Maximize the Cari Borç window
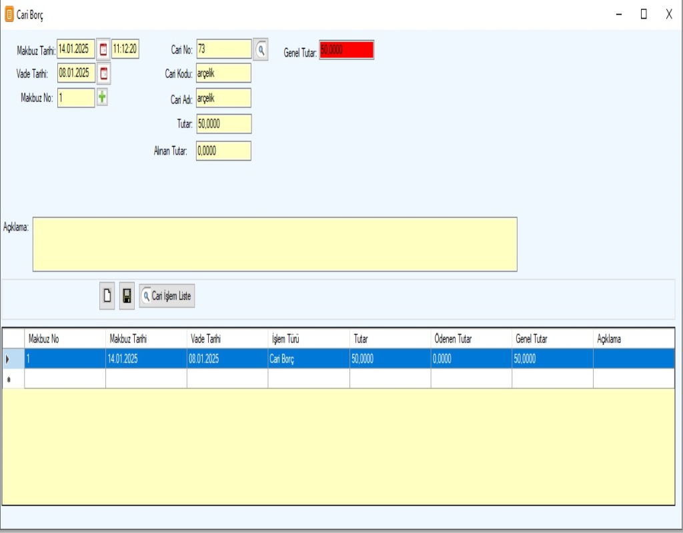Image resolution: width=683 pixels, height=533 pixels. coord(644,14)
